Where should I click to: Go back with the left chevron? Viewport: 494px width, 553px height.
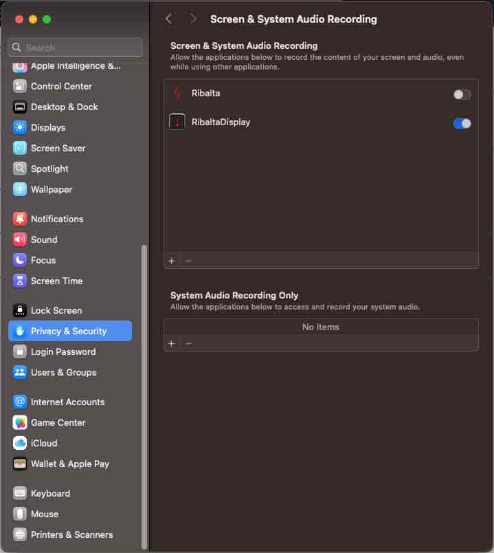(x=169, y=19)
